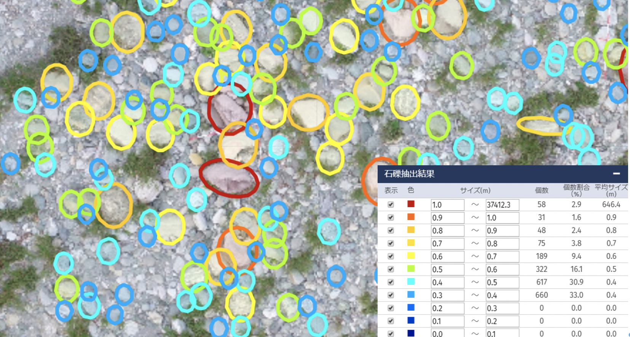630x337 pixels.
Task: Click the cyan color swatch for 0.4 row
Action: 411,282
